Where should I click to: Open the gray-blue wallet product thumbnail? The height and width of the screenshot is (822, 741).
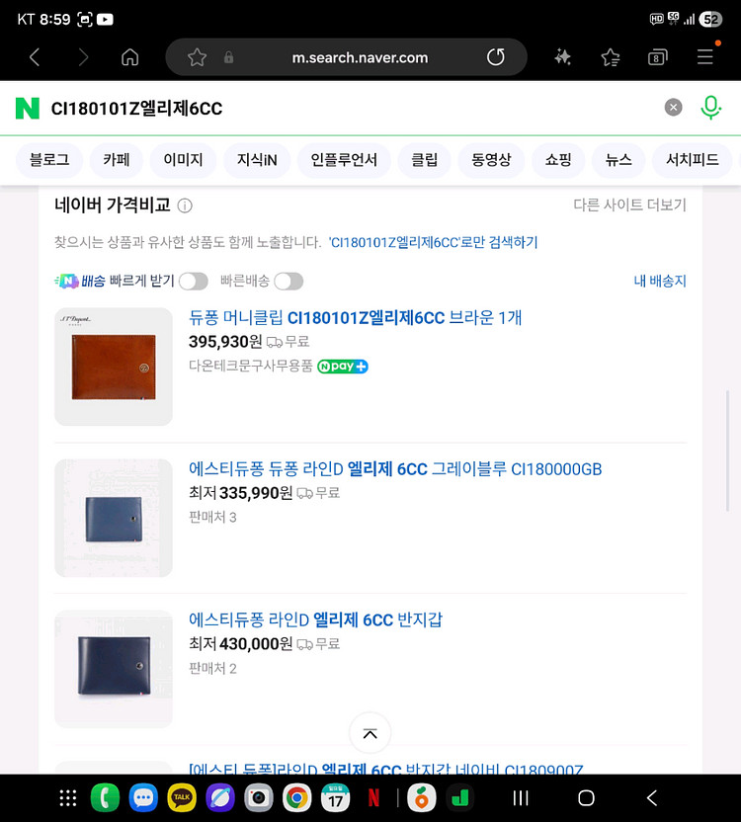tap(114, 519)
